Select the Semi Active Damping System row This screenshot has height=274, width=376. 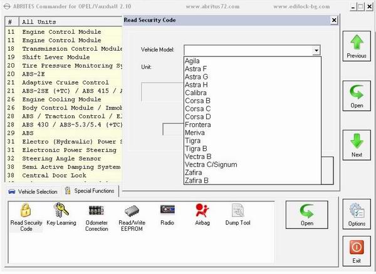(x=64, y=167)
